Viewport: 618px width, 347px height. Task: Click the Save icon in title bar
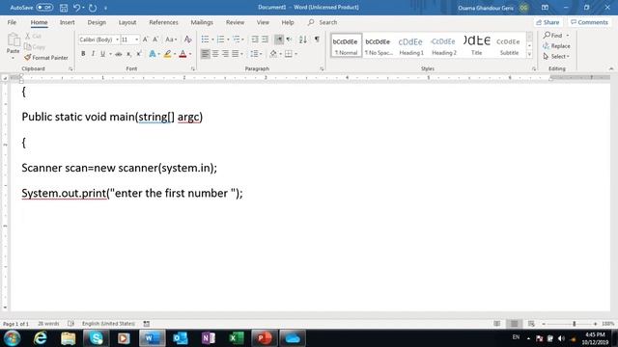click(x=64, y=8)
